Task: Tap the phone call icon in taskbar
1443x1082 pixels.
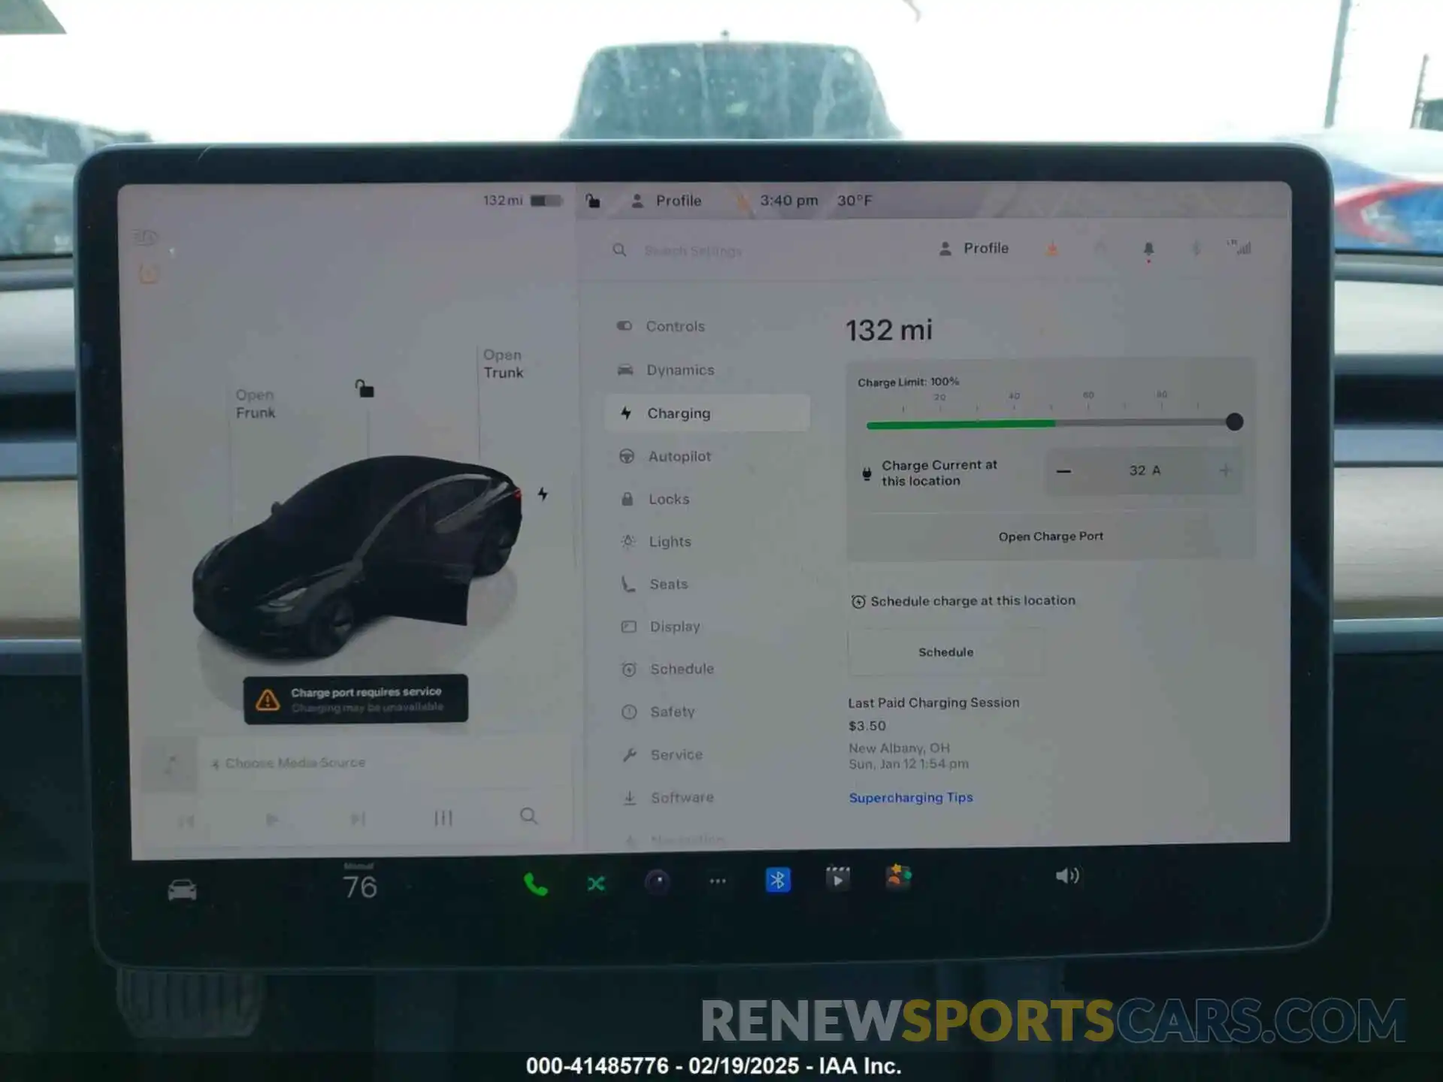Action: (x=535, y=881)
